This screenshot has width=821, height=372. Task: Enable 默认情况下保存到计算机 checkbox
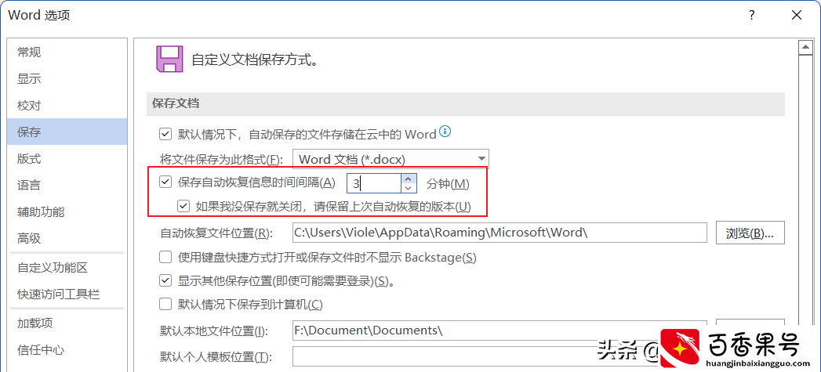point(165,303)
